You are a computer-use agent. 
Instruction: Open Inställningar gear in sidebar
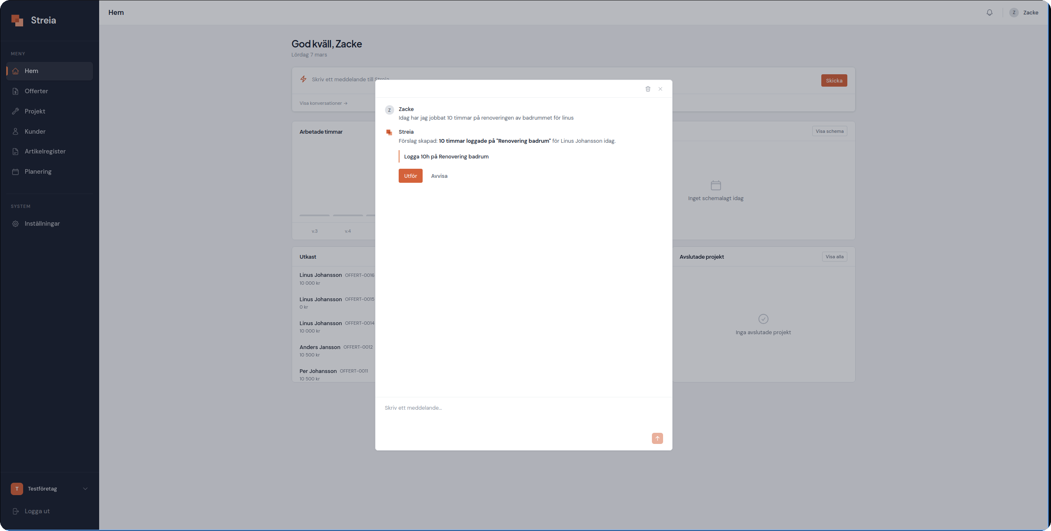pos(16,224)
